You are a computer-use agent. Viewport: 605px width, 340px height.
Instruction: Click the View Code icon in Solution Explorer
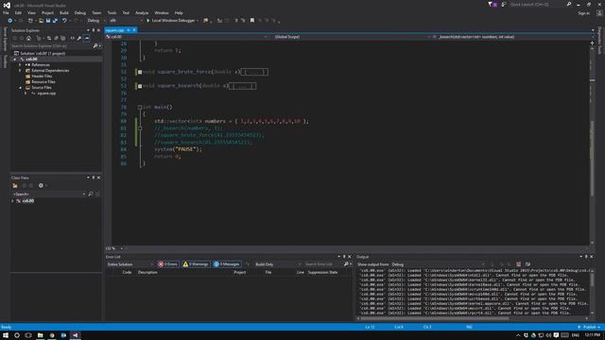tap(72, 38)
